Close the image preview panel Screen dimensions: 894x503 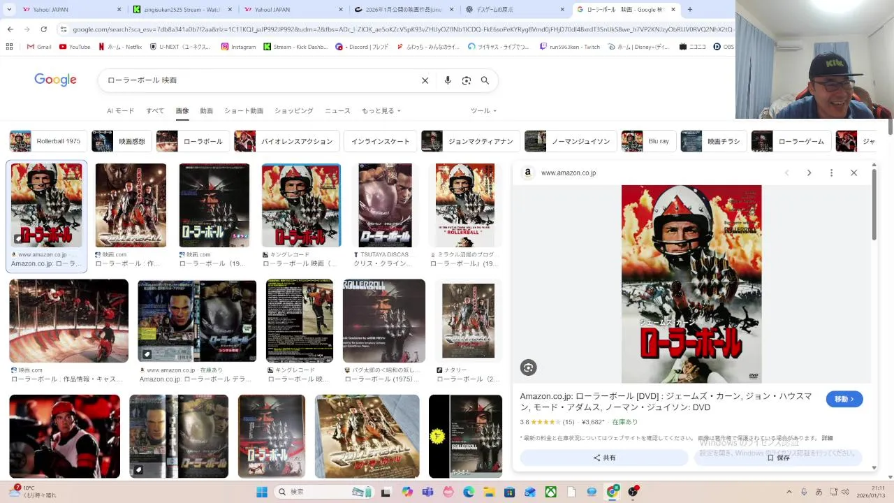(x=853, y=173)
